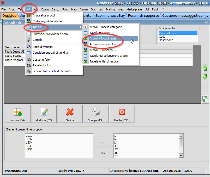The height and width of the screenshot is (177, 210).
Task: Select Cod. in Ordinamento list
Action: (x=178, y=37)
